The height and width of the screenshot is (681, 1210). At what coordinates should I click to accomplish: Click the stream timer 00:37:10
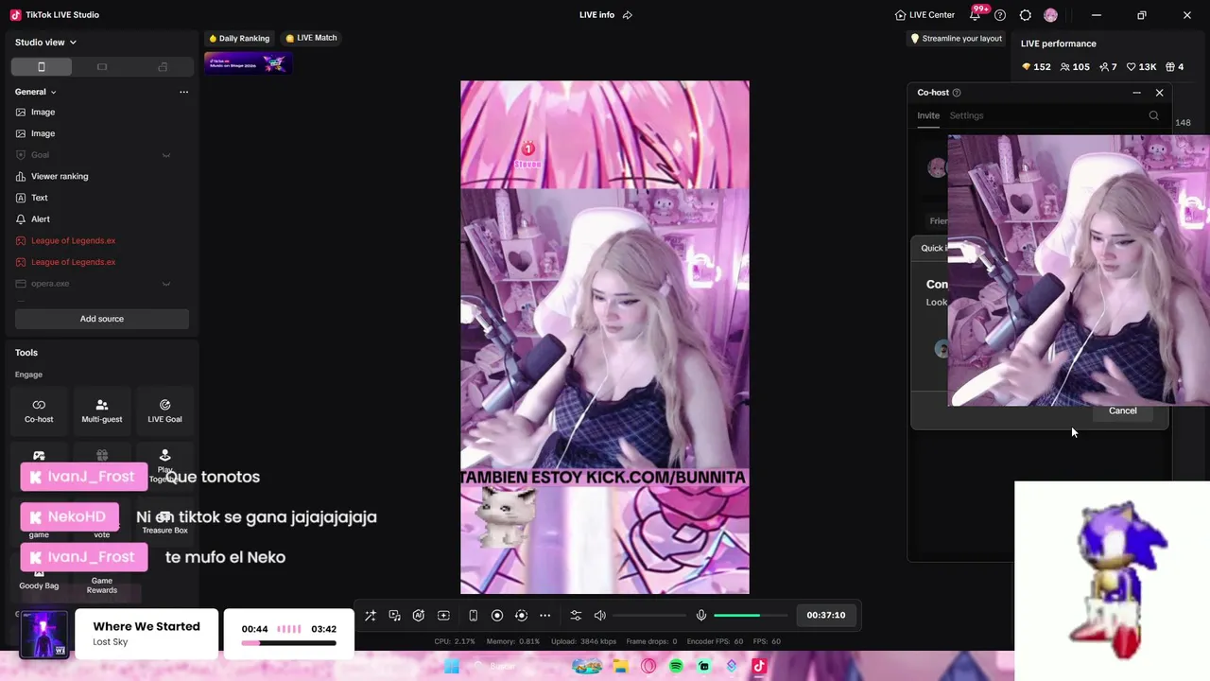[x=826, y=616]
